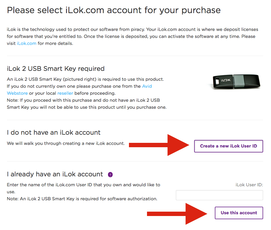Click the I do not have an iLok account heading
The image size is (271, 230).
tap(54, 133)
